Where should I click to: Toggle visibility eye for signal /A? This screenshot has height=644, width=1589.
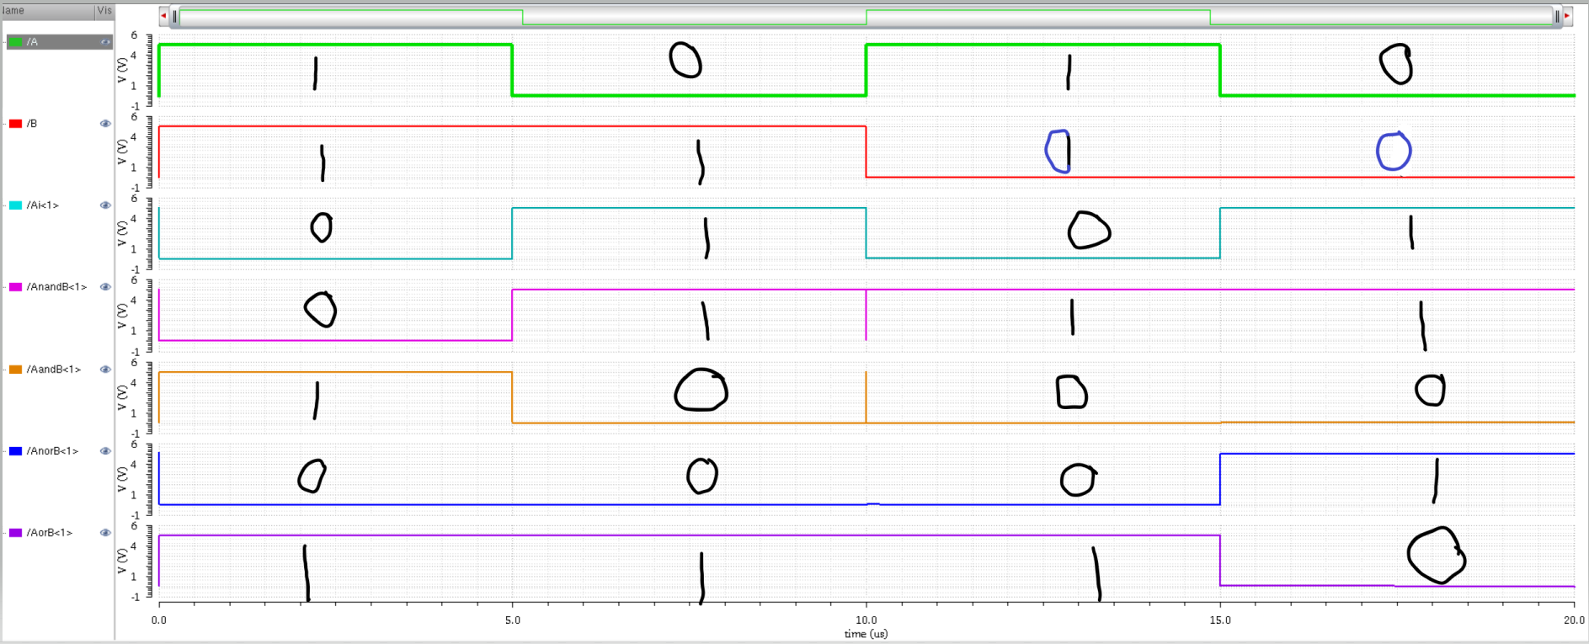point(105,42)
